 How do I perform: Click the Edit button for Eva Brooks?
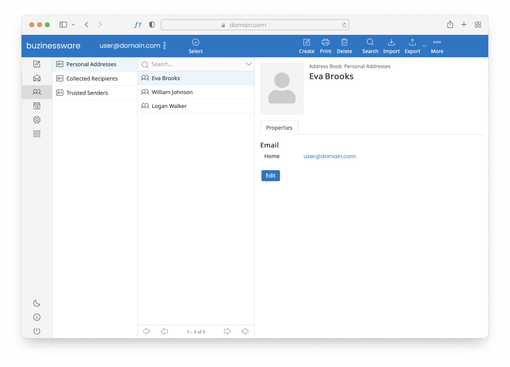coord(270,175)
